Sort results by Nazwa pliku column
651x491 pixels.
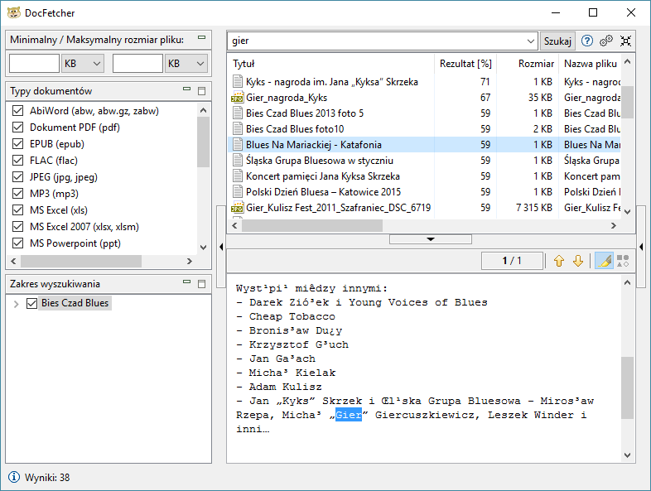pyautogui.click(x=590, y=64)
